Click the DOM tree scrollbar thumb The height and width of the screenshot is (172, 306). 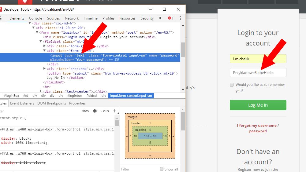183,49
